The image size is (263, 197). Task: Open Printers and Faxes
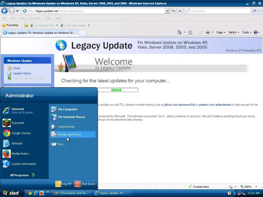73,134
